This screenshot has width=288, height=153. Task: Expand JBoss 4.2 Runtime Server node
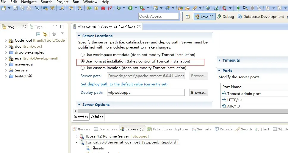76,136
